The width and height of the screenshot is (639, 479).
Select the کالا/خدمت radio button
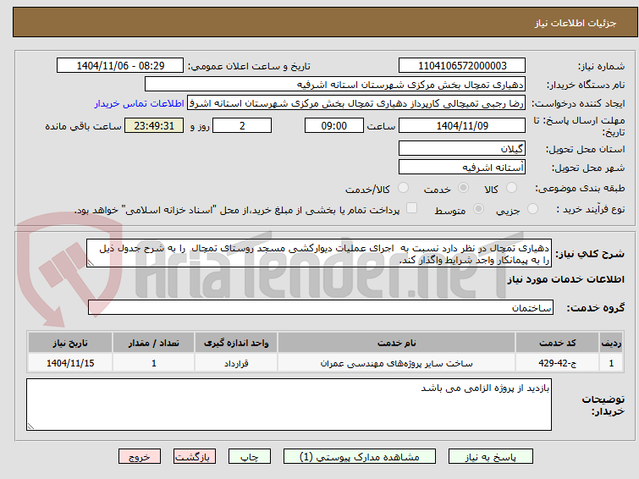click(403, 188)
